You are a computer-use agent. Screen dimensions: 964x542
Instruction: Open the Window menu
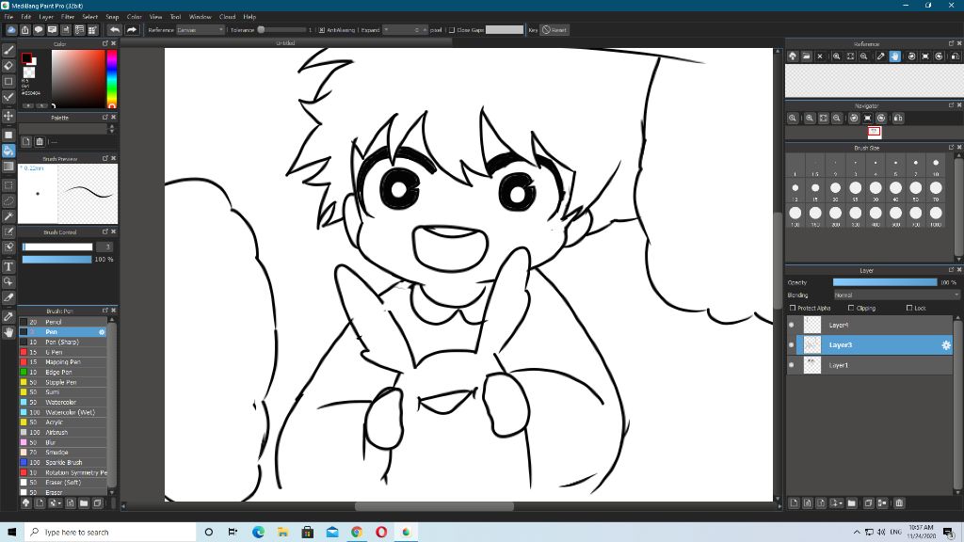coord(200,17)
